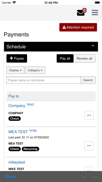Click the Search button
Image resolution: width=102 pixels, height=182 pixels.
tap(88, 80)
